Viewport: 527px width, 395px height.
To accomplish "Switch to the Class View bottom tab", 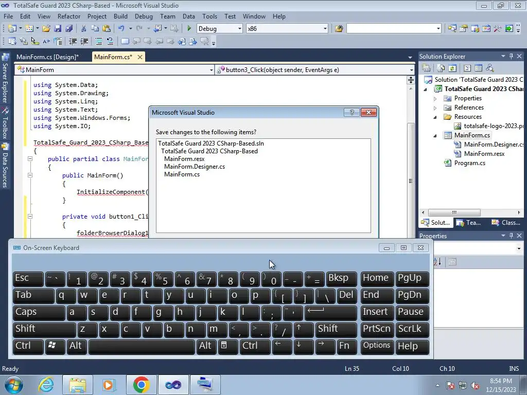I will 506,223.
